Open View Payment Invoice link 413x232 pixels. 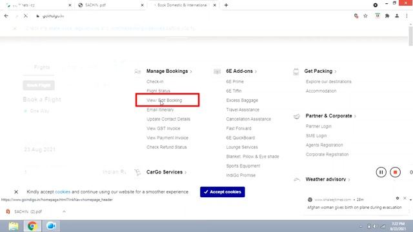tap(167, 138)
